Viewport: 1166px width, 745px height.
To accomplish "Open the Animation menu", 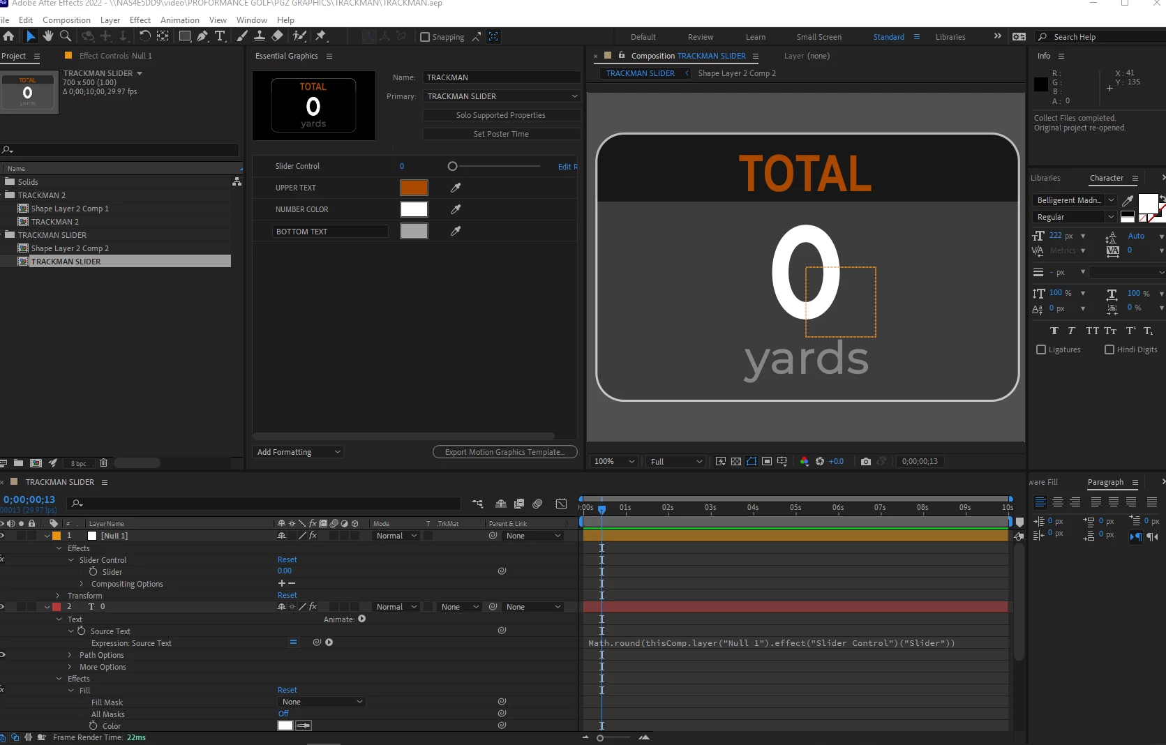I will 180,20.
